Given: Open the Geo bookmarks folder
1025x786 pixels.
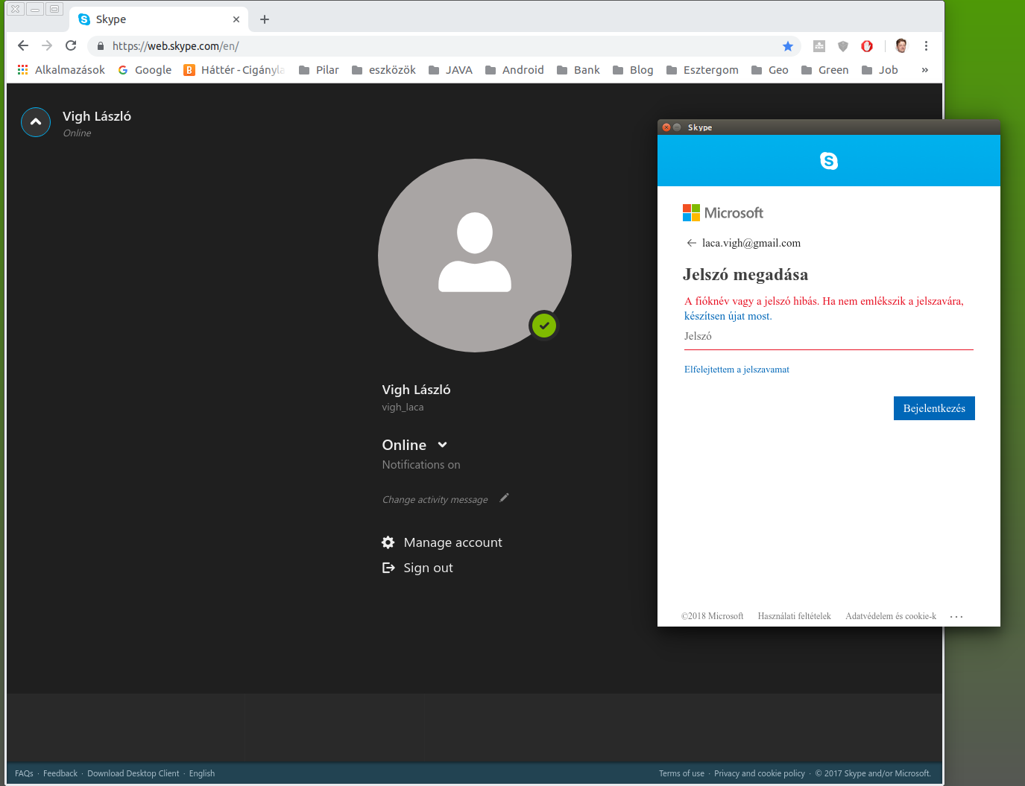Looking at the screenshot, I should [x=770, y=70].
